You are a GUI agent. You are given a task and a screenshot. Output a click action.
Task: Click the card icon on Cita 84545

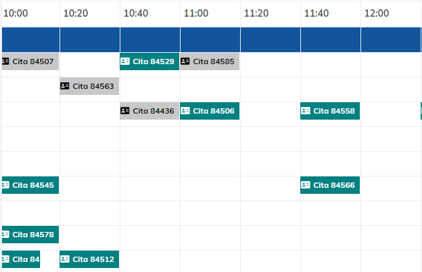tap(6, 185)
